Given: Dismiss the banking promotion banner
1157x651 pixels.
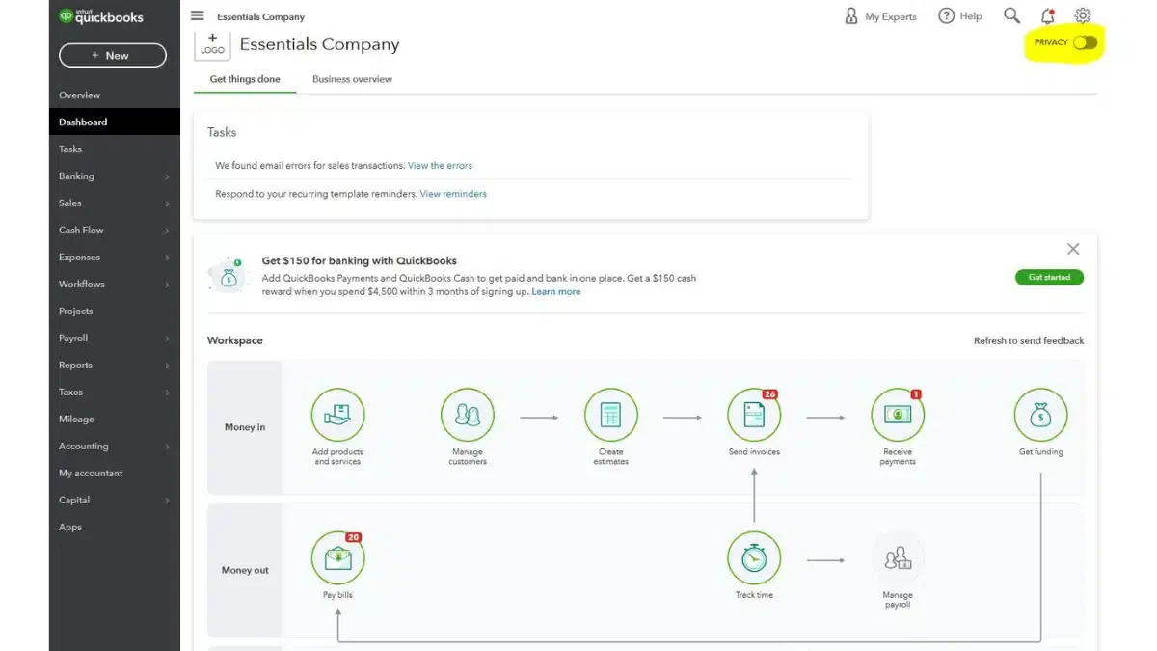Looking at the screenshot, I should pos(1073,249).
